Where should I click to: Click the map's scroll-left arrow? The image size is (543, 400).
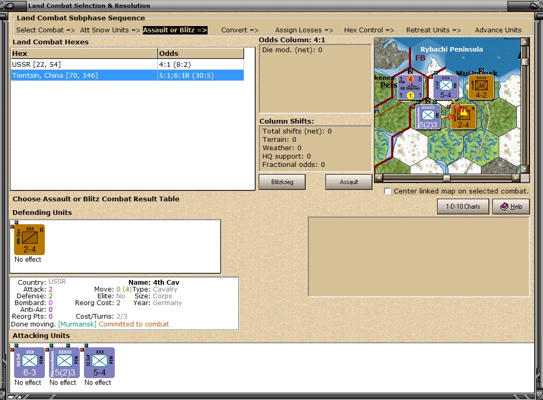(x=379, y=178)
